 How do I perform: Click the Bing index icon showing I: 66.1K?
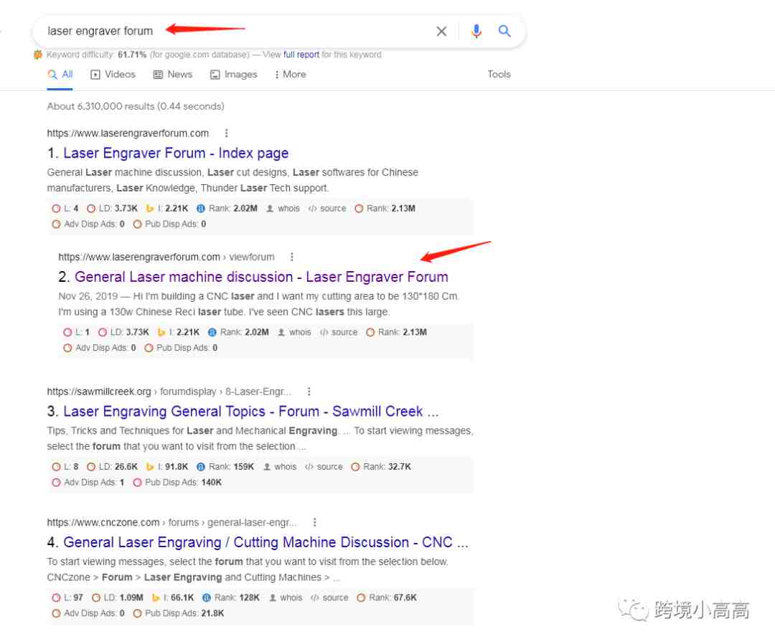[156, 597]
